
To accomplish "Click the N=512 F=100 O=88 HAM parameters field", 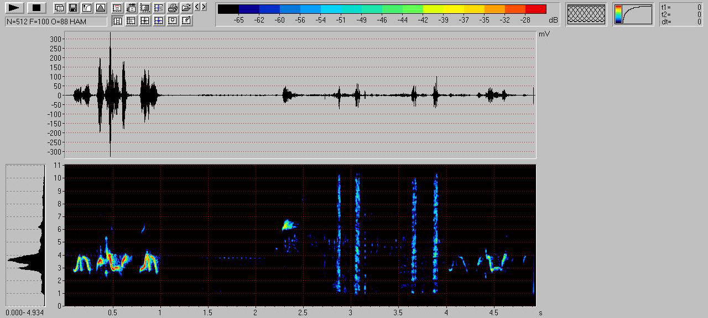I will pyautogui.click(x=56, y=22).
